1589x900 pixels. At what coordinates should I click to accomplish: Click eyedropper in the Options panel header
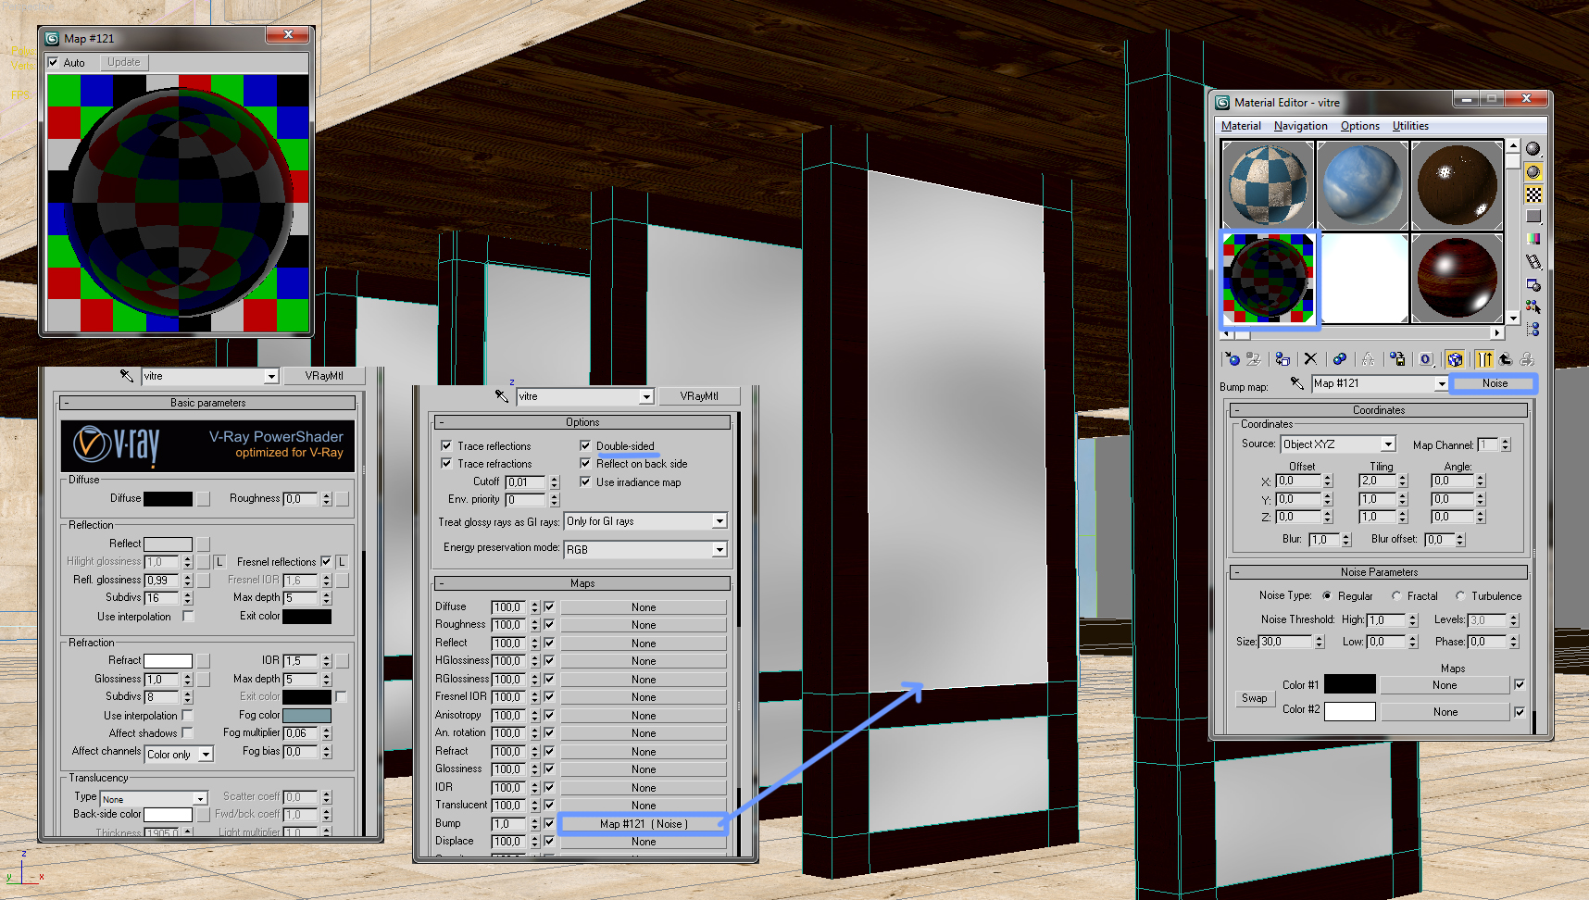coord(501,396)
